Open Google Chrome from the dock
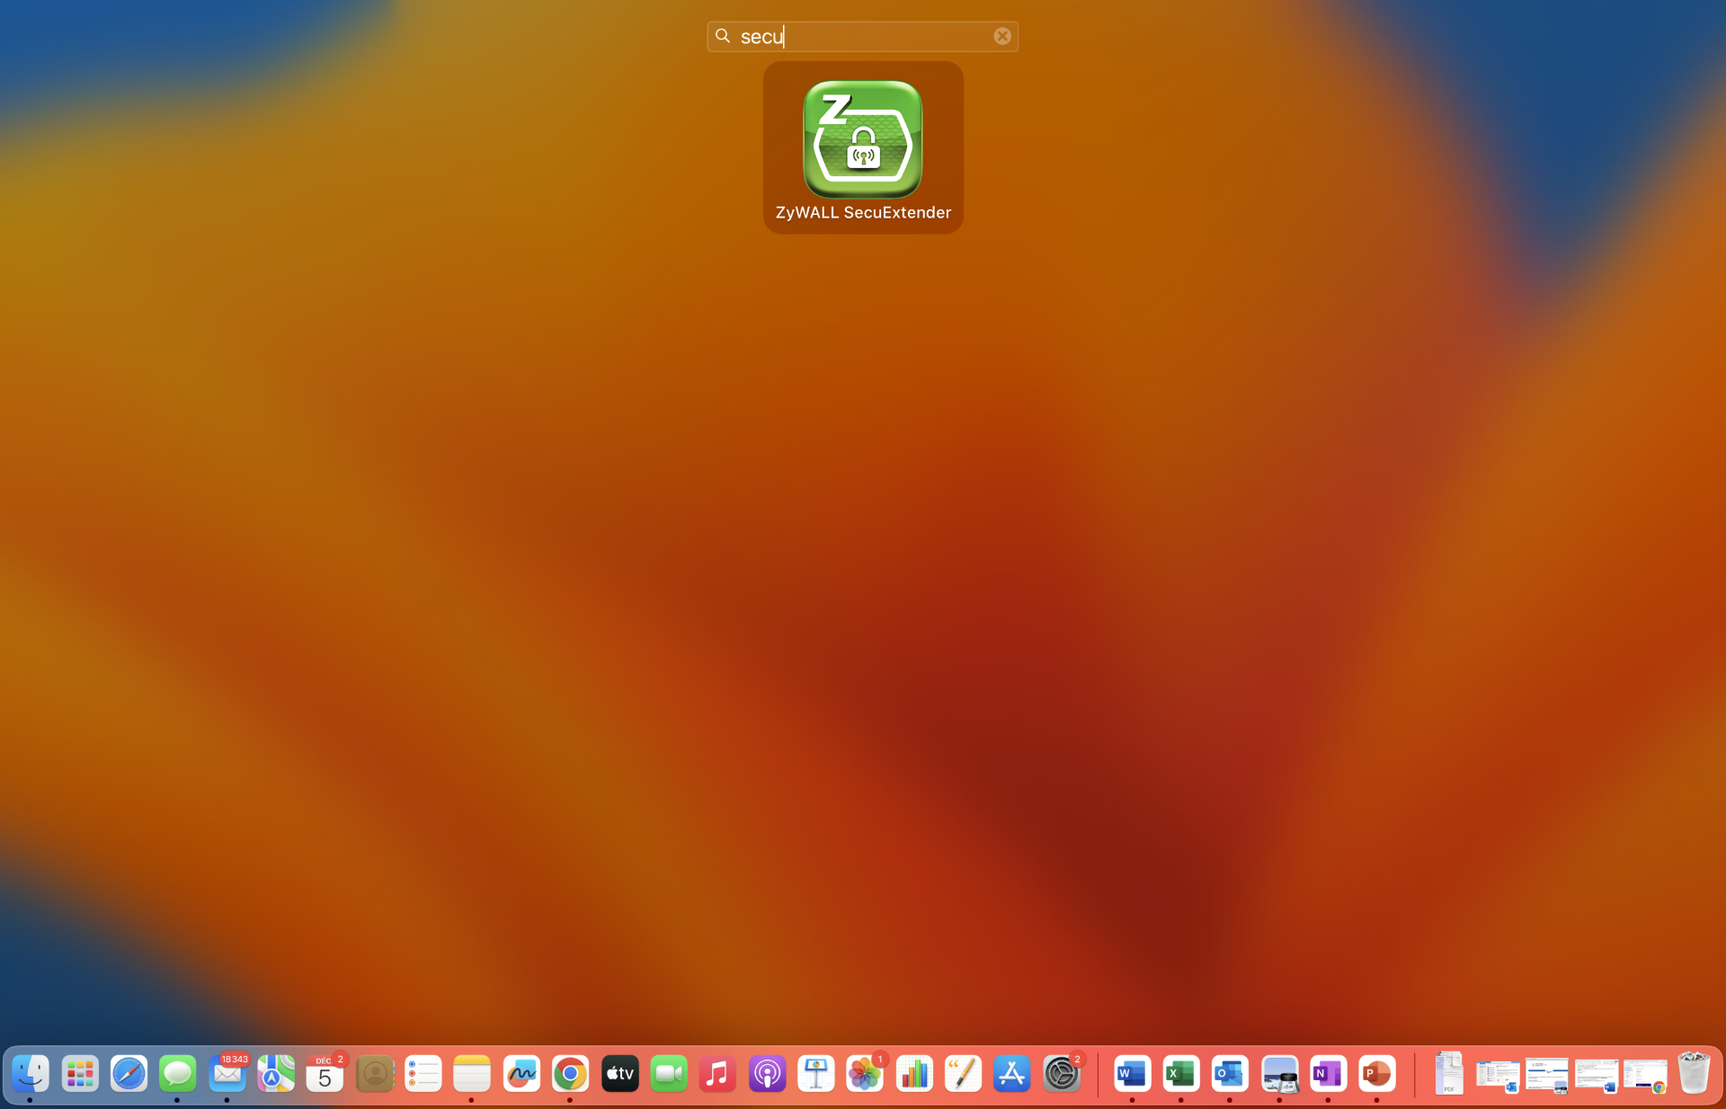 (x=570, y=1073)
